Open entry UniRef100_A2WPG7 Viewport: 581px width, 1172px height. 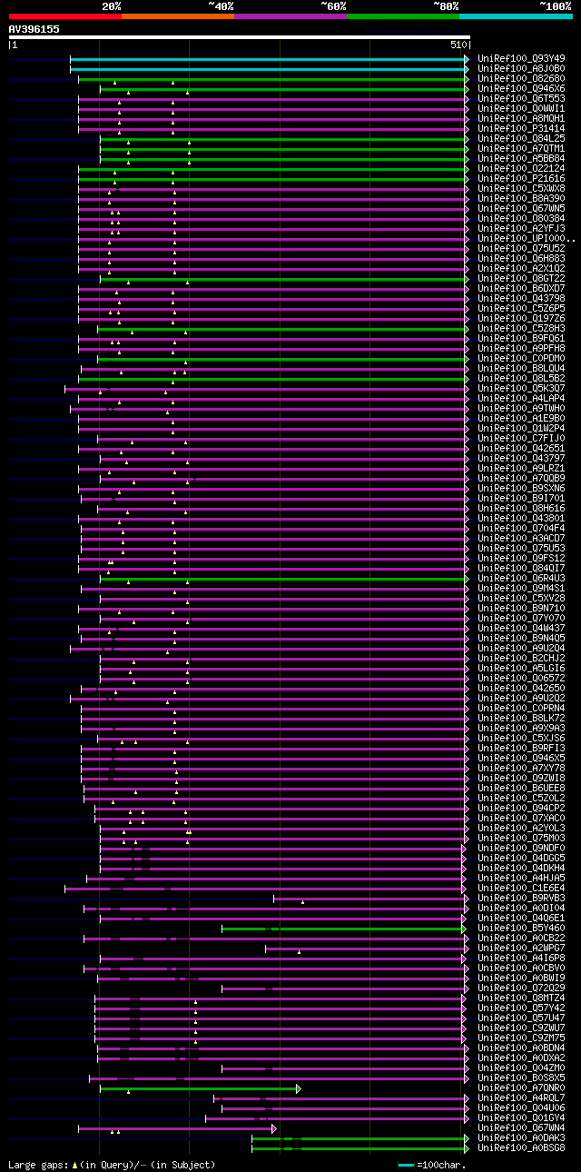click(521, 948)
